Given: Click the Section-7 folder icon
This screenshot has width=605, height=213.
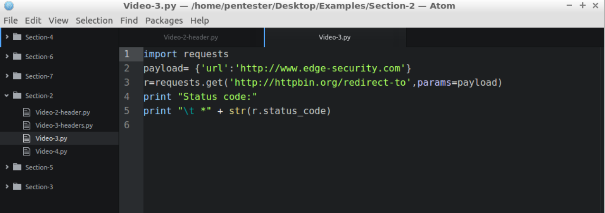Looking at the screenshot, I should tap(18, 76).
